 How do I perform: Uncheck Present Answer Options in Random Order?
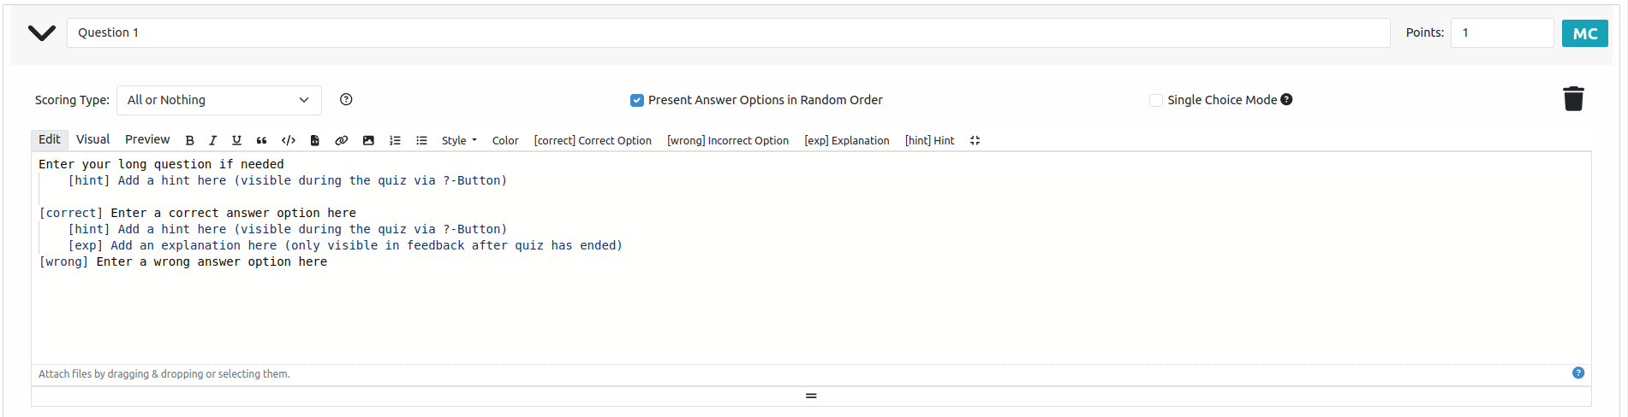coord(637,100)
